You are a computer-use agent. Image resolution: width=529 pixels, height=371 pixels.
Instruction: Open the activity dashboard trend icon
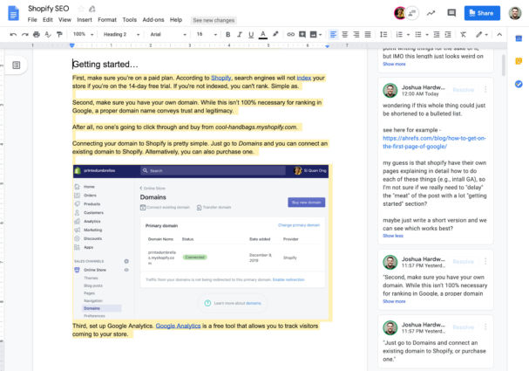tap(430, 13)
